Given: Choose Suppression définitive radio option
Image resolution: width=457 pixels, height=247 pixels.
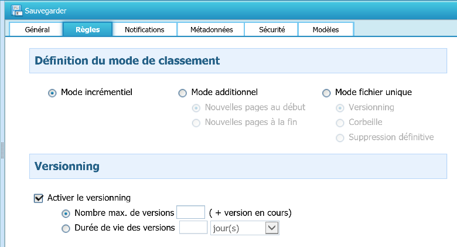Looking at the screenshot, I should [340, 138].
